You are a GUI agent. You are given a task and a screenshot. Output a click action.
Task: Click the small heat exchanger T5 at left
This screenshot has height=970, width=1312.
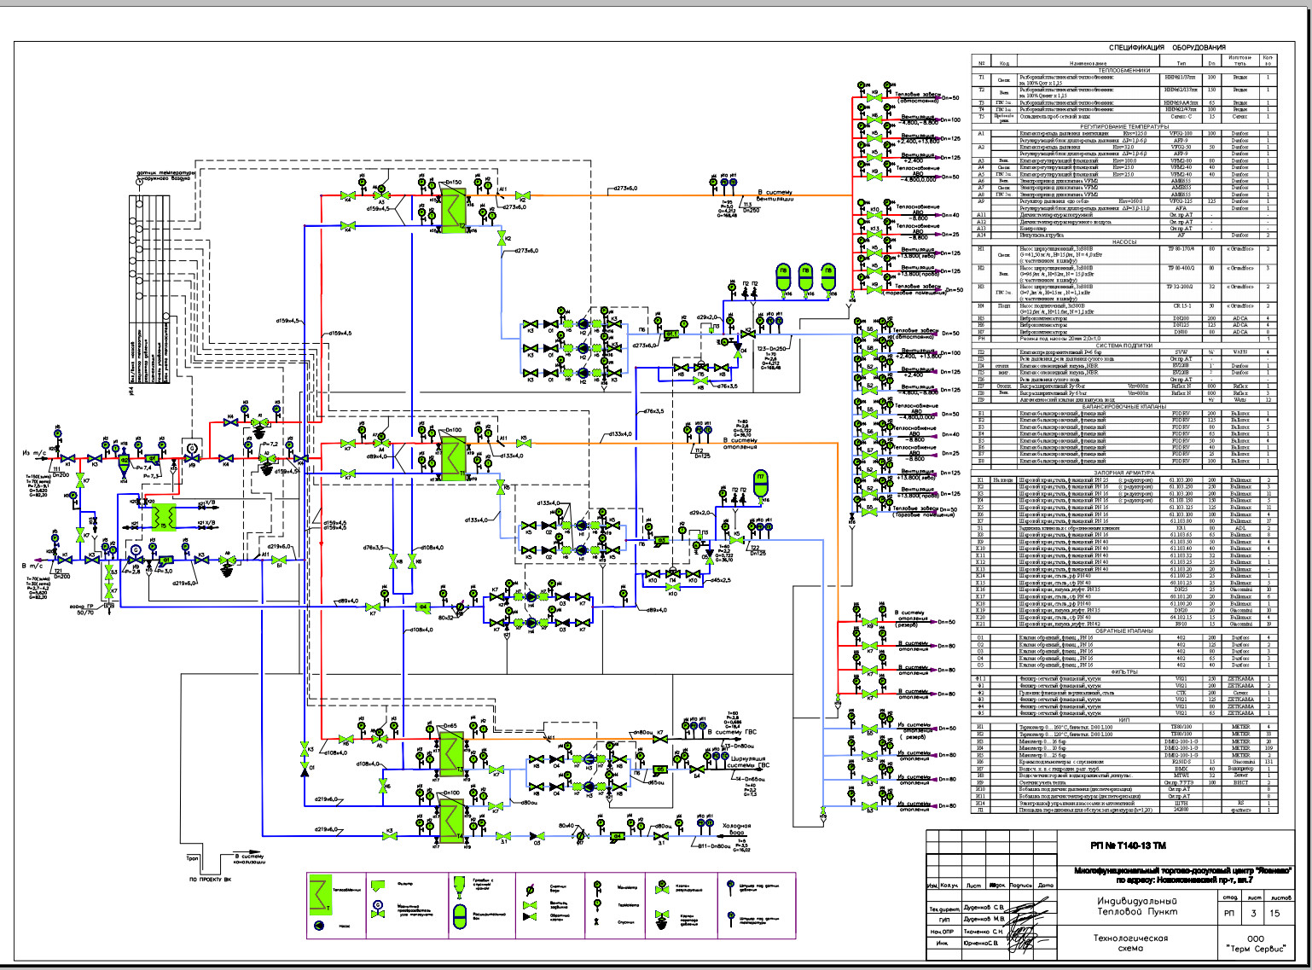163,516
